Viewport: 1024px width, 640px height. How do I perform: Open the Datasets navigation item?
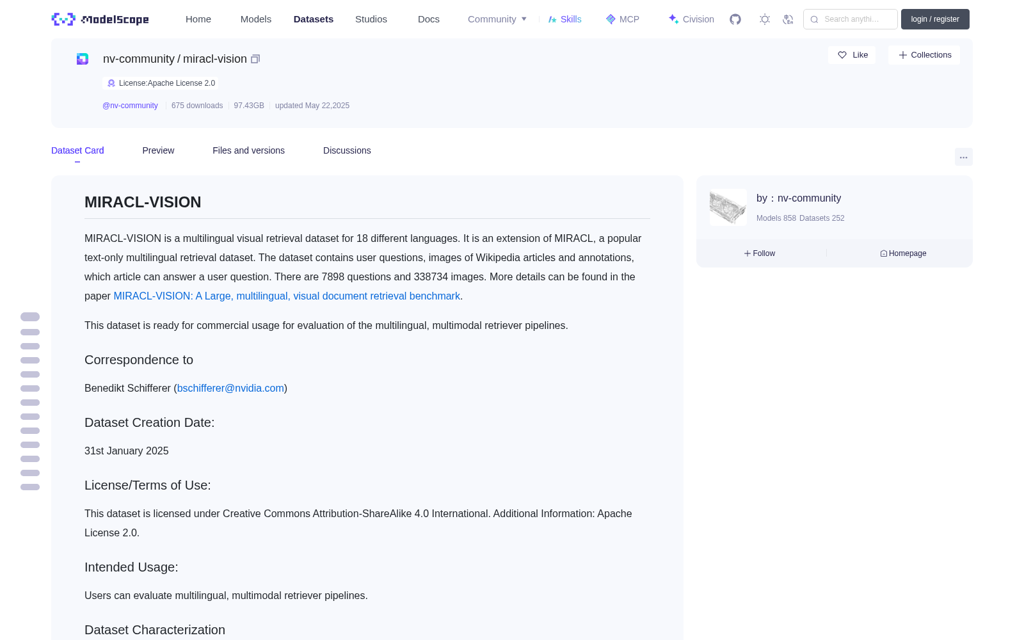point(314,19)
